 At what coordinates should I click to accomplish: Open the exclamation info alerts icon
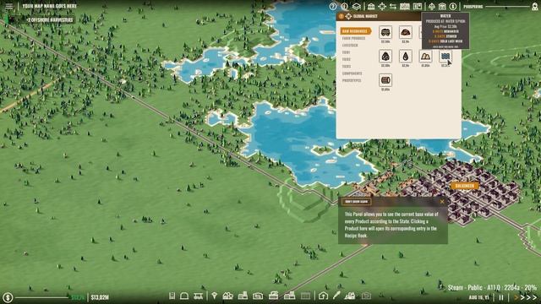(344, 6)
